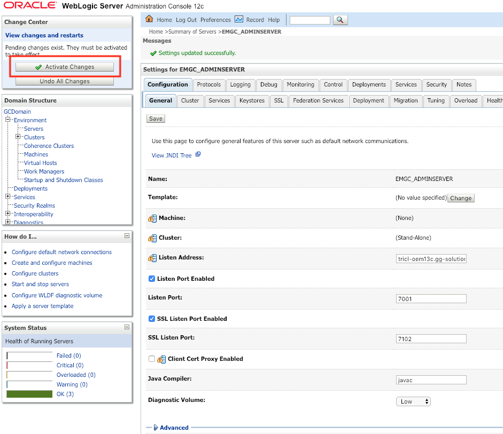
Task: Click the Overloaded (0) status link
Action: pyautogui.click(x=76, y=375)
